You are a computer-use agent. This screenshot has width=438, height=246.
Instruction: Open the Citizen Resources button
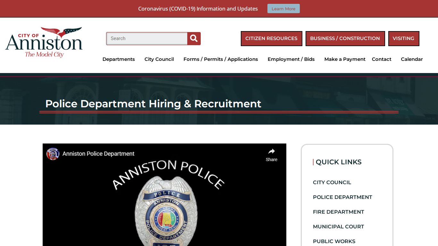pyautogui.click(x=271, y=38)
